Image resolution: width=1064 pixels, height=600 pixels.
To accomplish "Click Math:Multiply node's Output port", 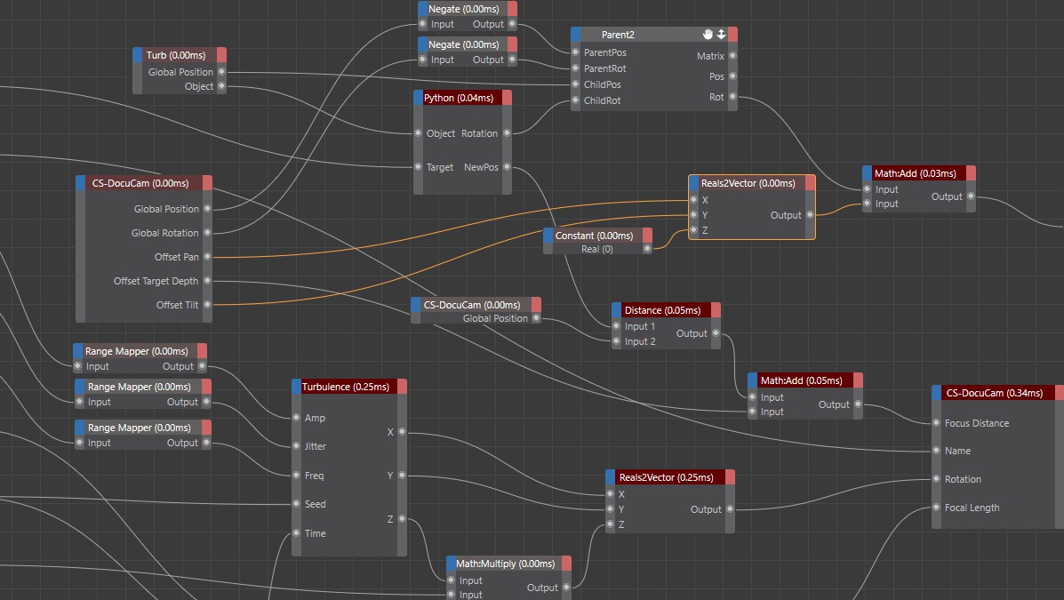I will 566,587.
